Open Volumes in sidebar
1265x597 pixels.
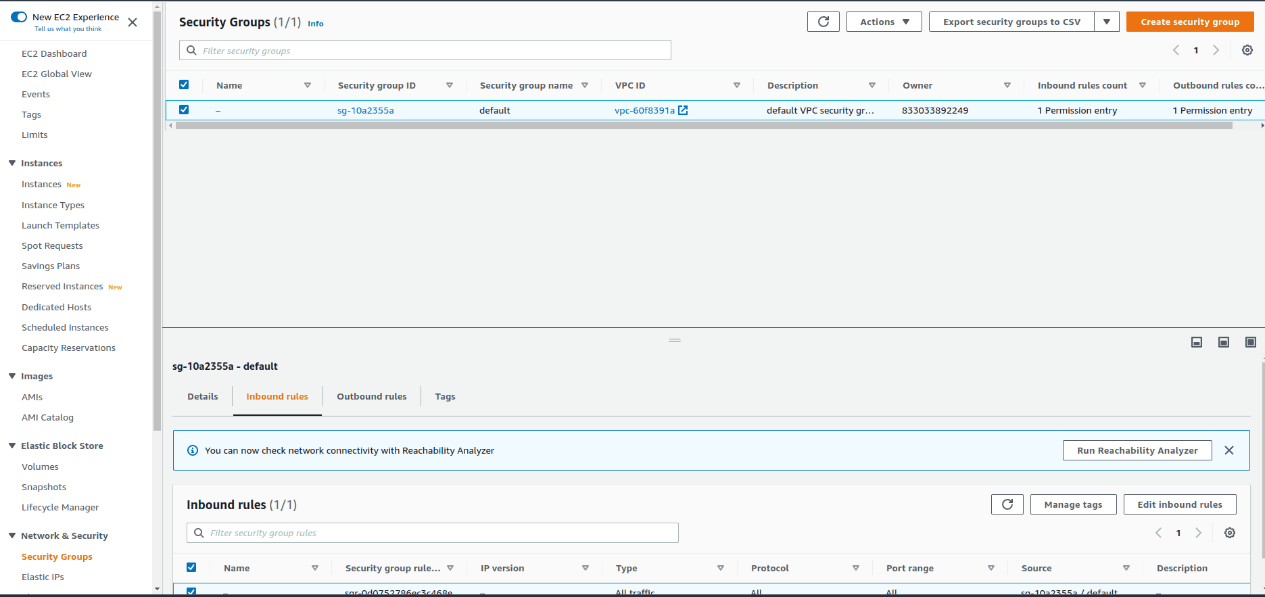[x=40, y=467]
